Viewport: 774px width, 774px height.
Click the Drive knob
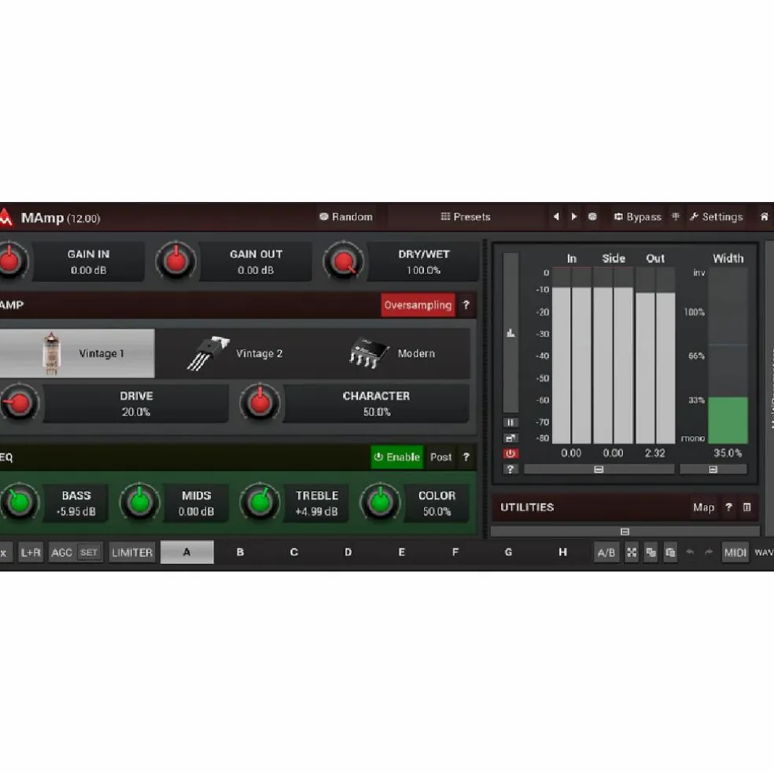coord(19,404)
